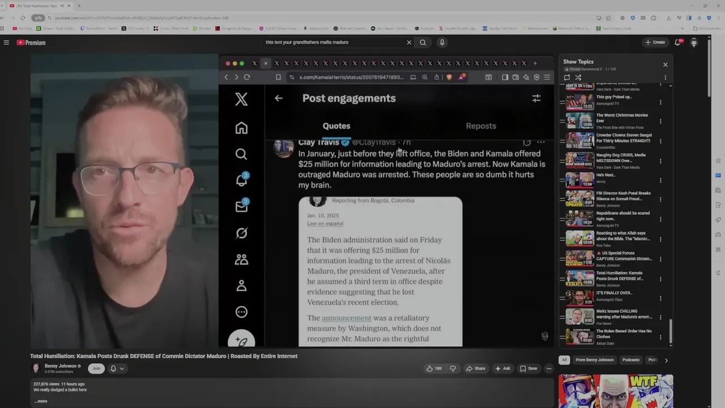
Task: Save video to a playlist
Action: [528, 368]
